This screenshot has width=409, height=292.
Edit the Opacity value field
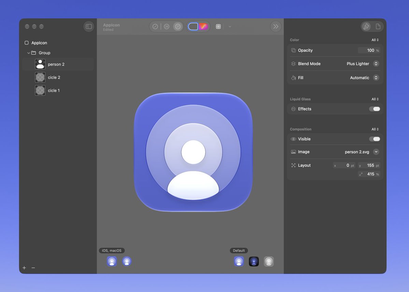(369, 50)
